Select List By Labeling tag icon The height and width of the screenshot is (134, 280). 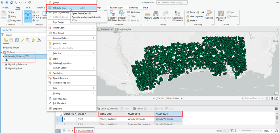pos(33,40)
